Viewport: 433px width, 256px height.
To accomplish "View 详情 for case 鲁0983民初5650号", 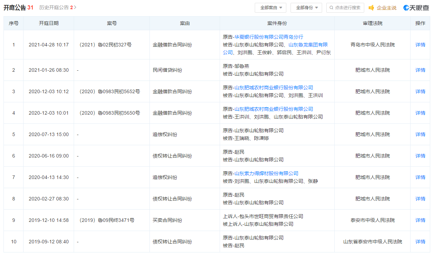I will pos(420,113).
